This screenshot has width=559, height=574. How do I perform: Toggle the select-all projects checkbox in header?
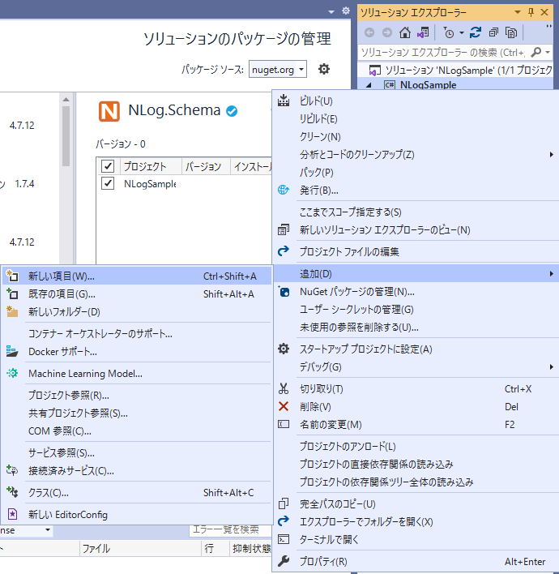tap(108, 166)
